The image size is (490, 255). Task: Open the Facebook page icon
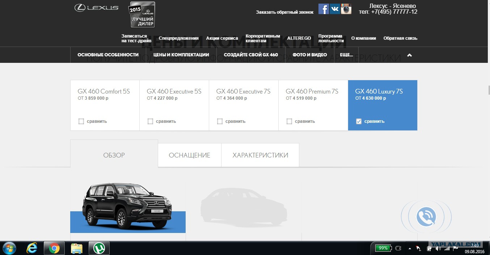point(324,9)
